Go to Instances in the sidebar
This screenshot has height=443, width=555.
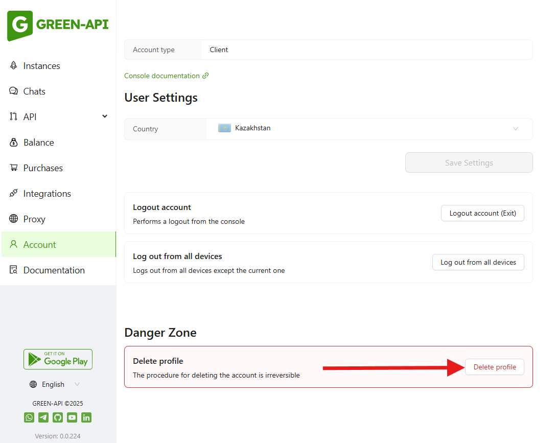(41, 66)
